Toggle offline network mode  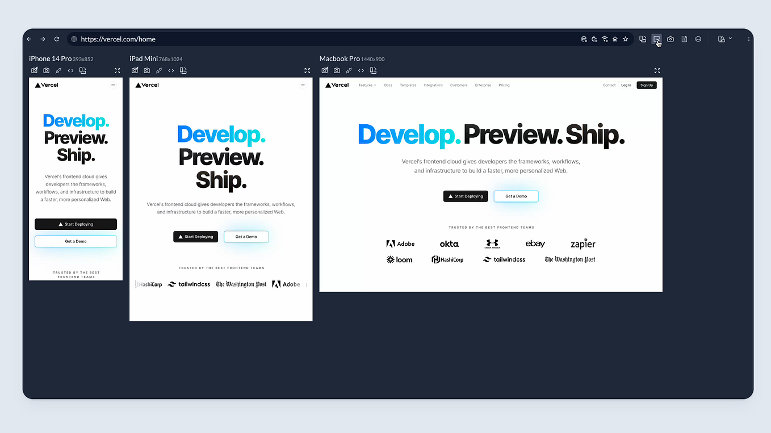(x=604, y=39)
